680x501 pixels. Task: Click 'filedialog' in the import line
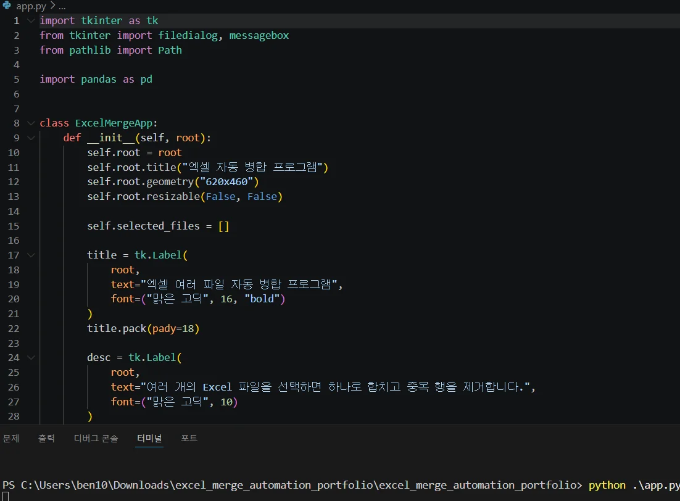[x=188, y=36]
